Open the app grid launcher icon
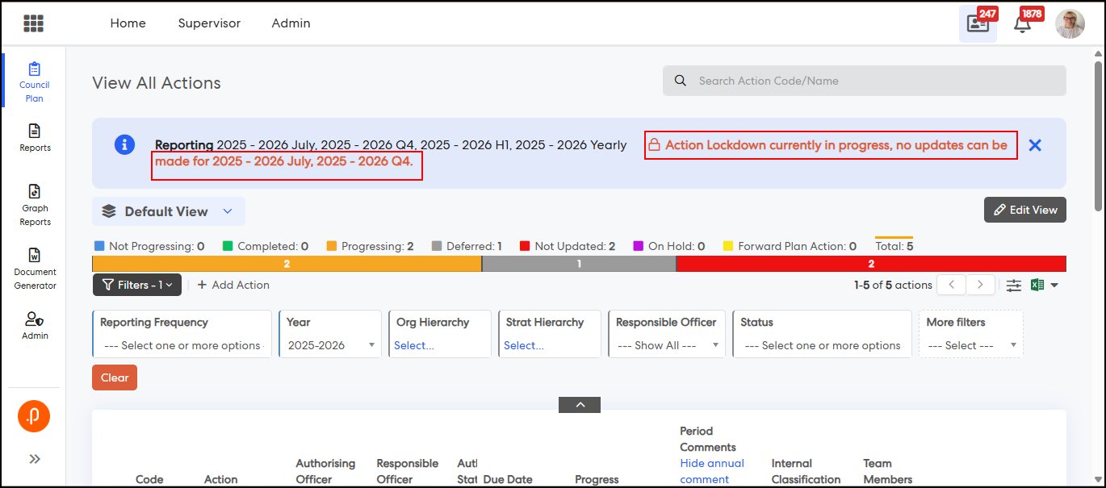Image resolution: width=1106 pixels, height=488 pixels. pos(33,23)
